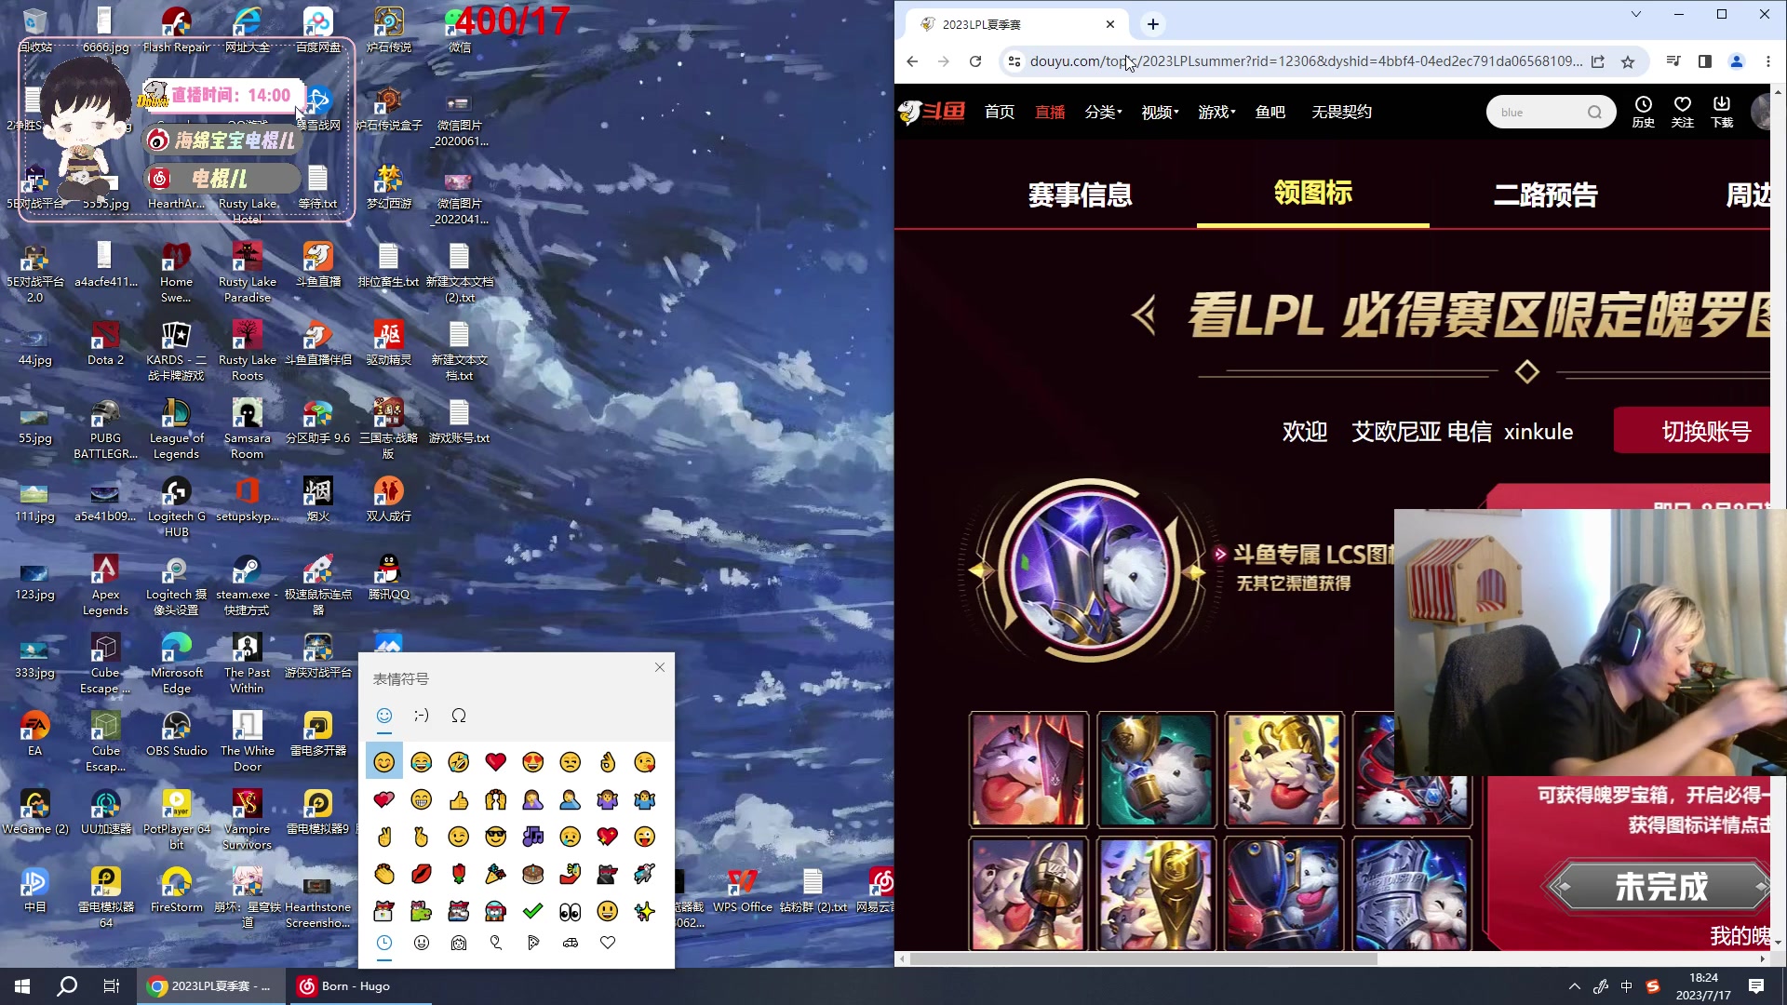Open the 鱼吧 nav item
Screen dimensions: 1787x1005
click(x=1270, y=112)
